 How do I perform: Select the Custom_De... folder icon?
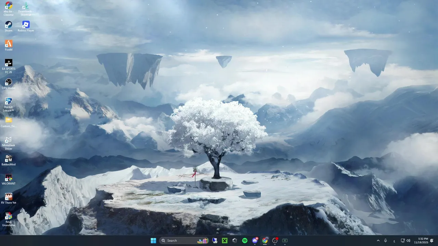click(9, 122)
